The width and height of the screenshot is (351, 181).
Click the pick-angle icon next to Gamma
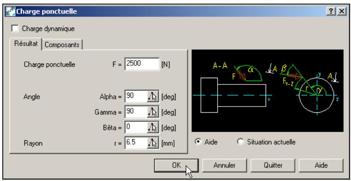[x=153, y=112]
